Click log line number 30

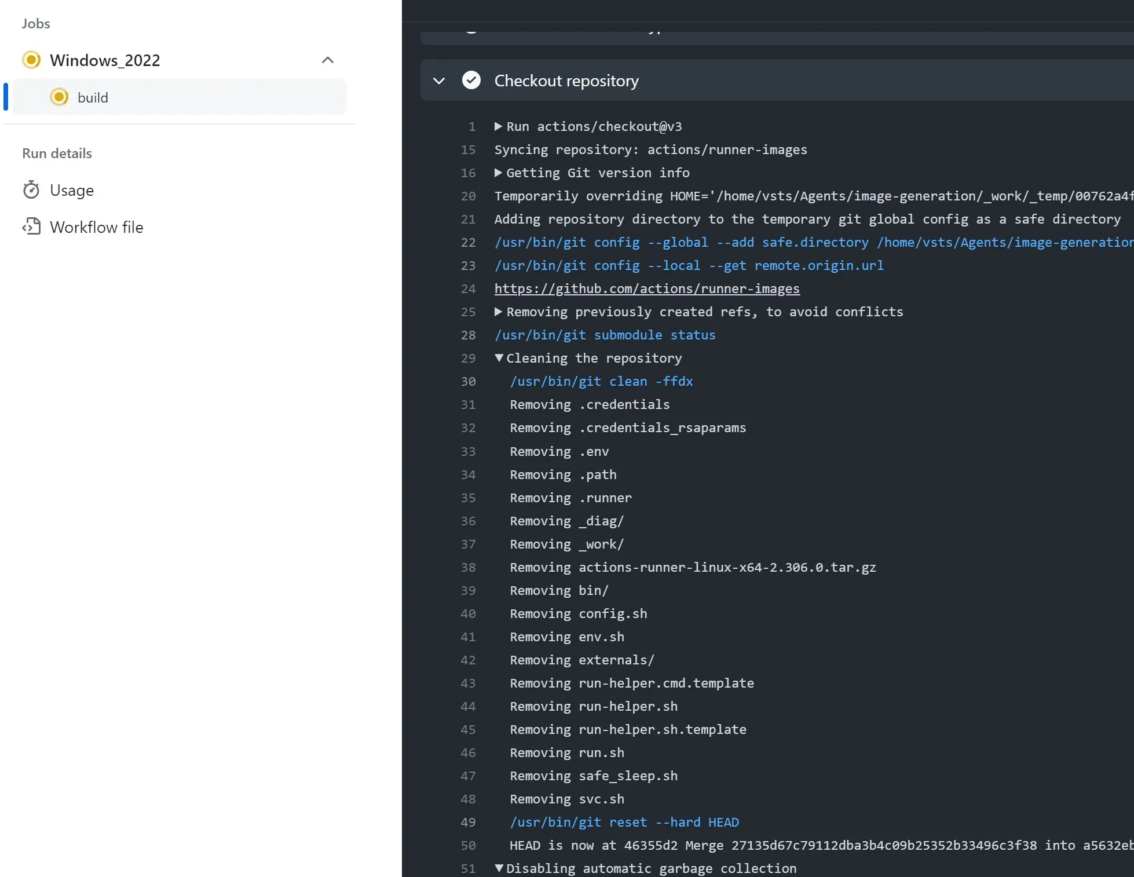click(468, 381)
